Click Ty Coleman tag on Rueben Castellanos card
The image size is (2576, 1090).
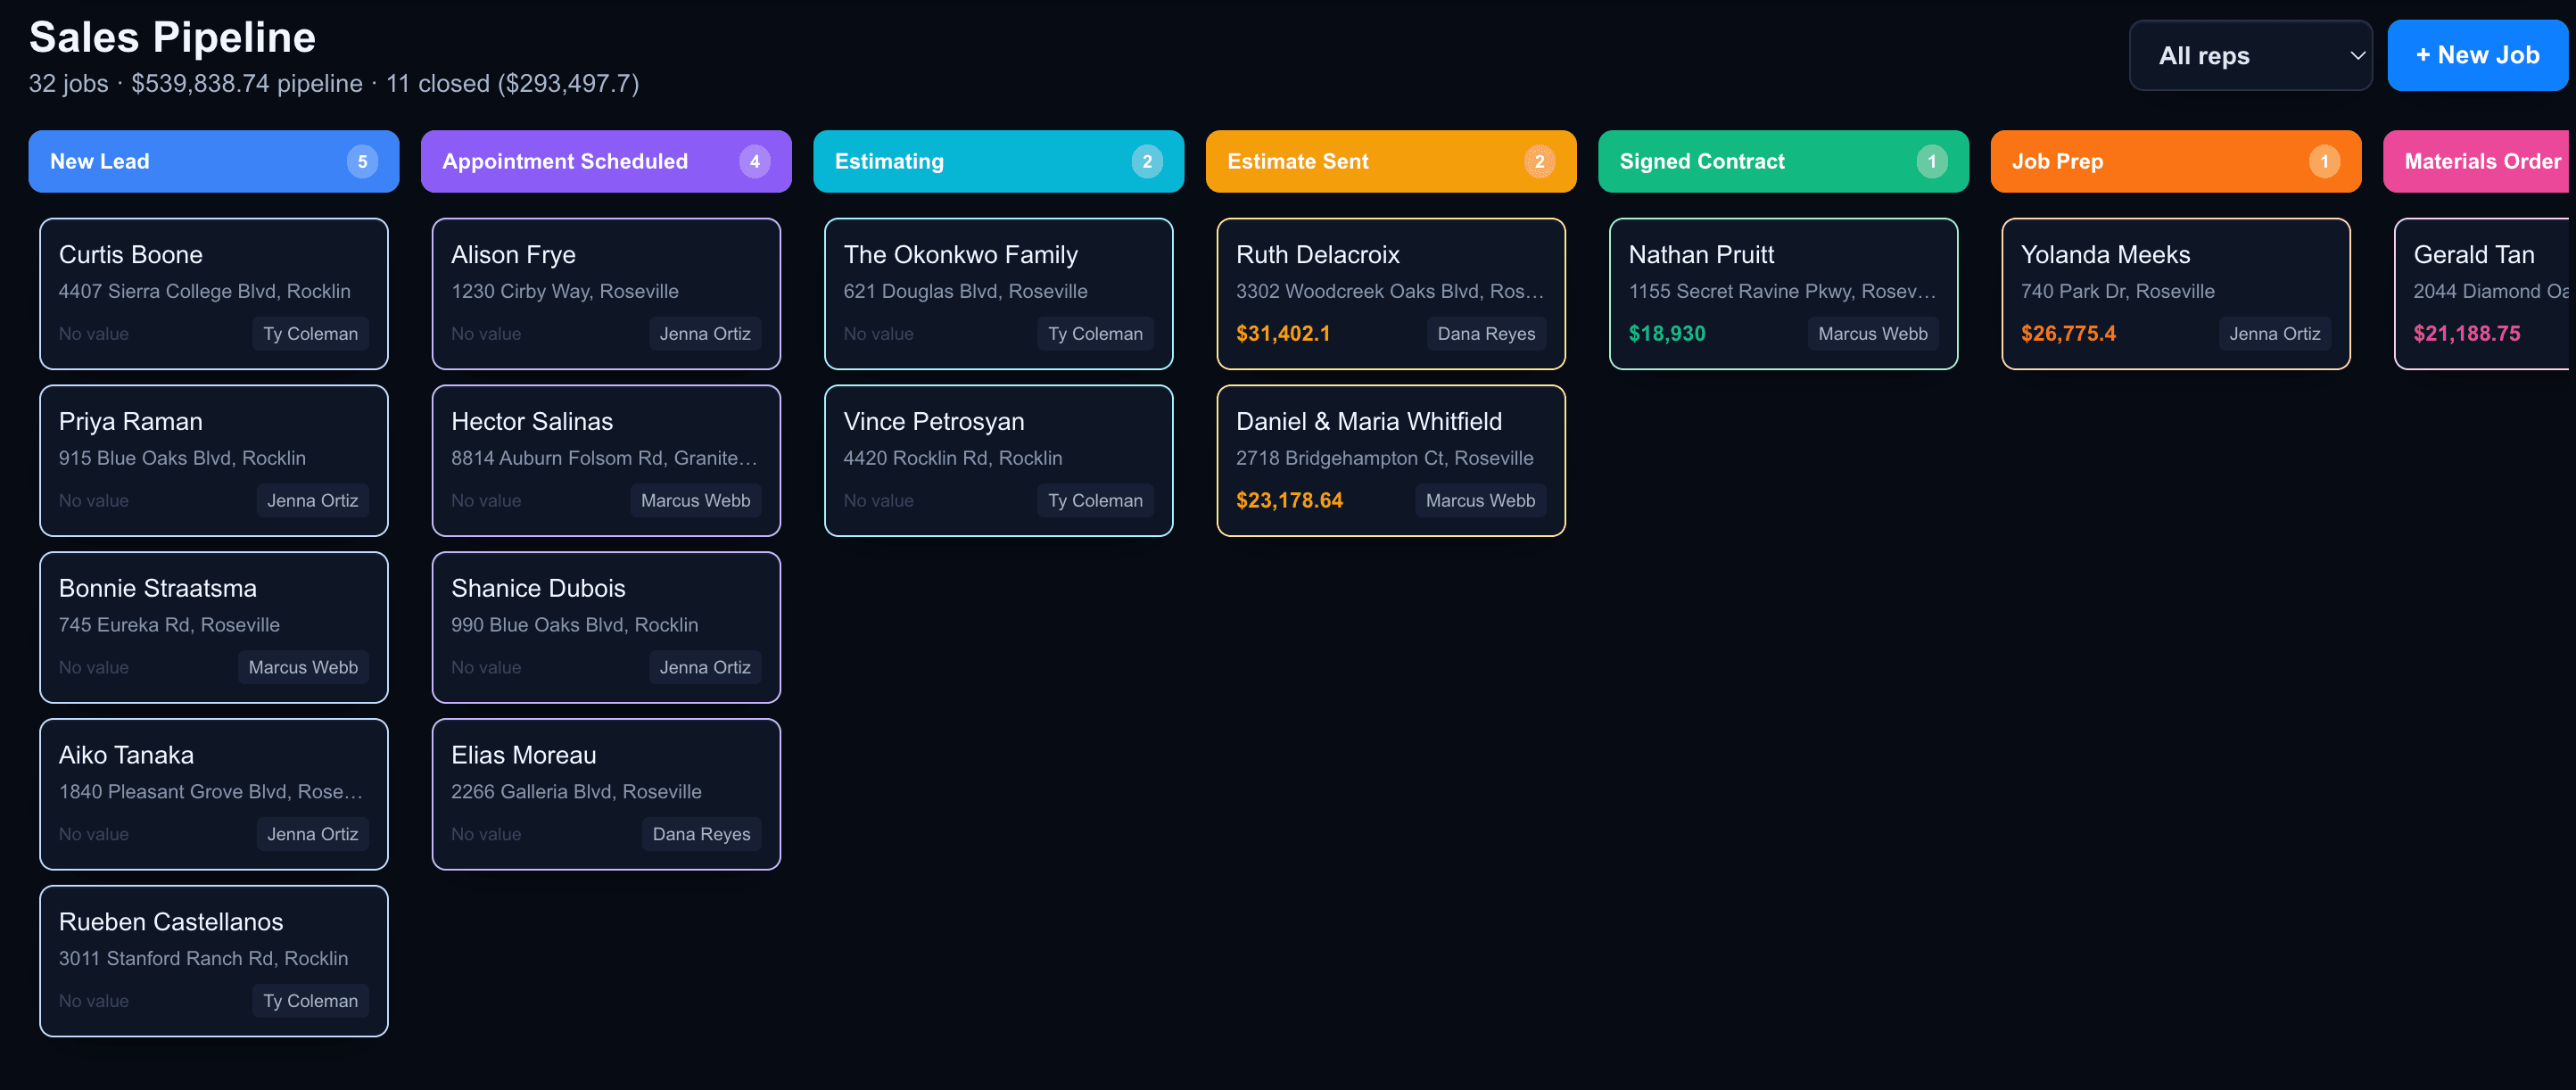click(x=310, y=1001)
